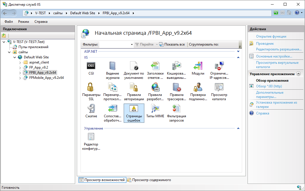The image size is (305, 191).
Task: Open Правила разработки WebDAV icon
Action: 155,87
